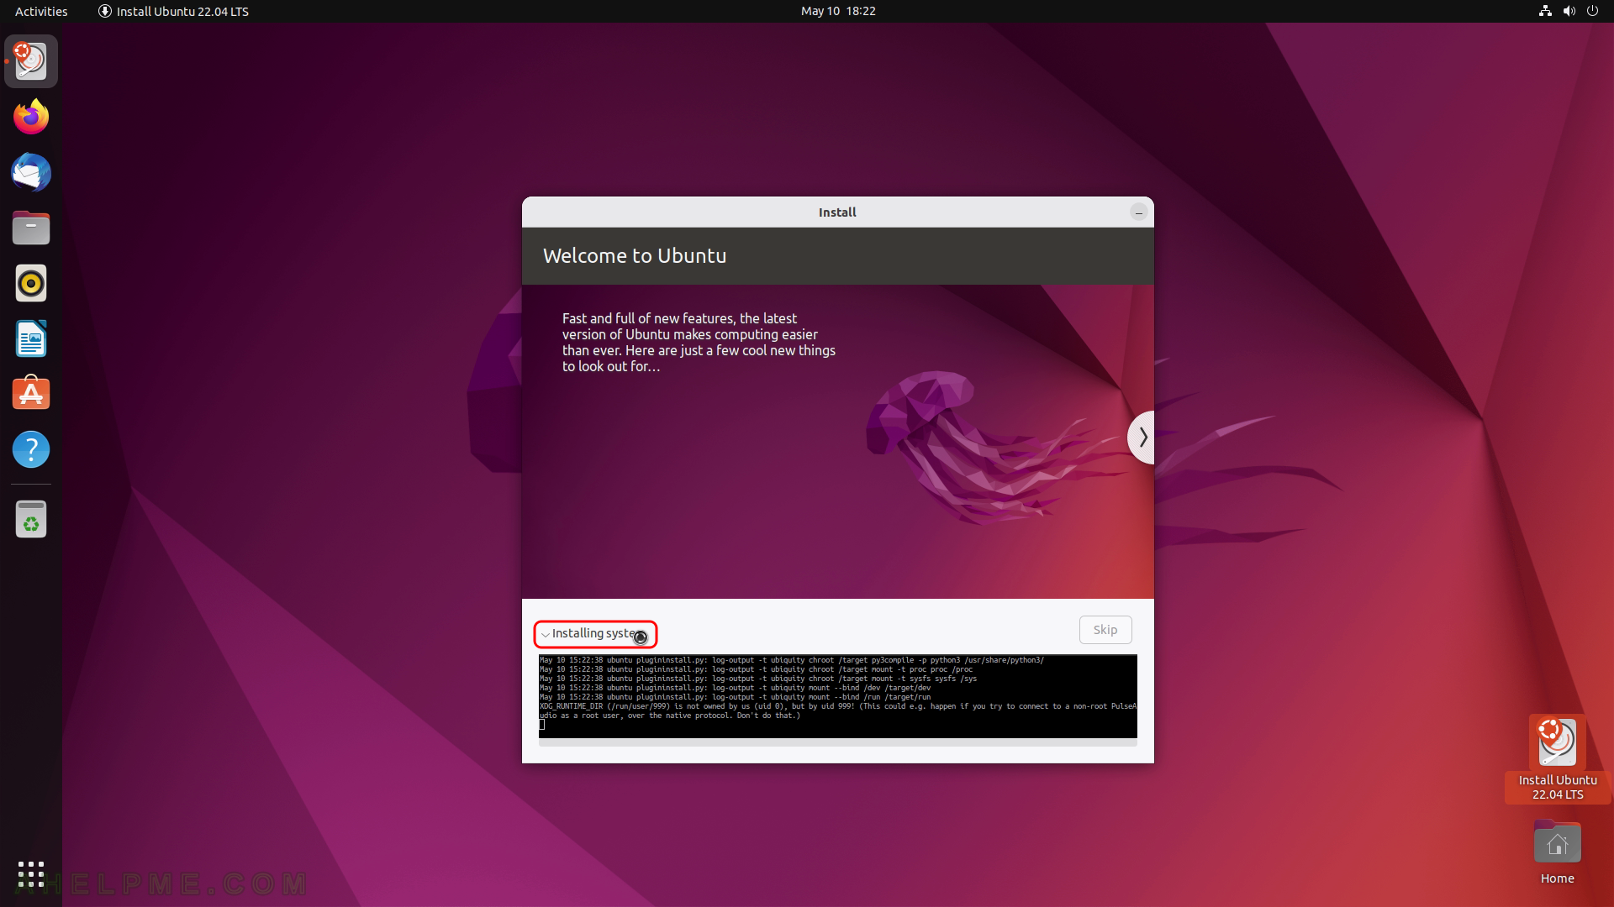Collapse the Installing system details expander
The width and height of the screenshot is (1614, 907).
[x=595, y=634]
